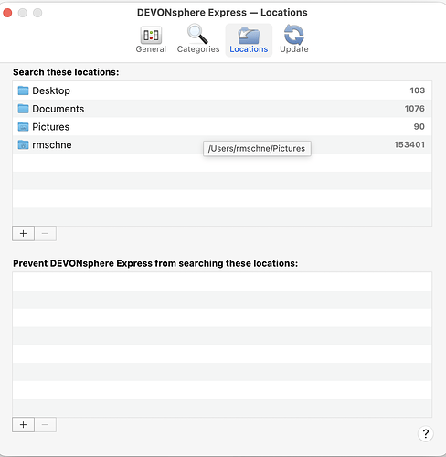Select the Locations toolbar tab

point(249,40)
